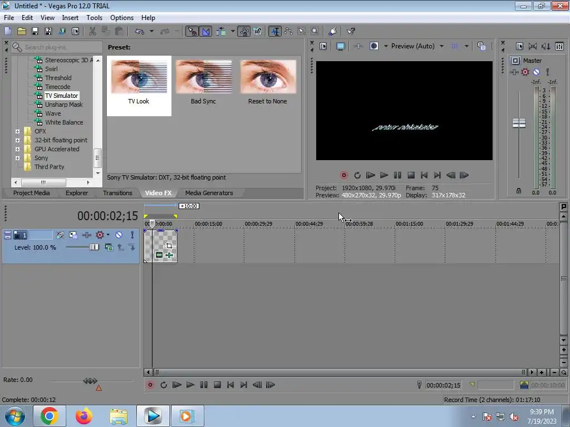Click the Compositing Mode icon on track 1
Screen dimensions: 570x427
109,247
